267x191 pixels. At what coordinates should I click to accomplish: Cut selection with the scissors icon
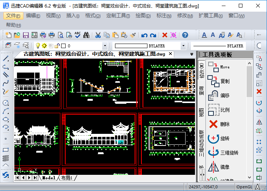[x=98, y=35]
